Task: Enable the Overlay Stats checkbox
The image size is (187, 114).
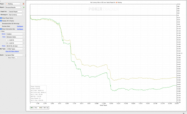Action: point(1,26)
